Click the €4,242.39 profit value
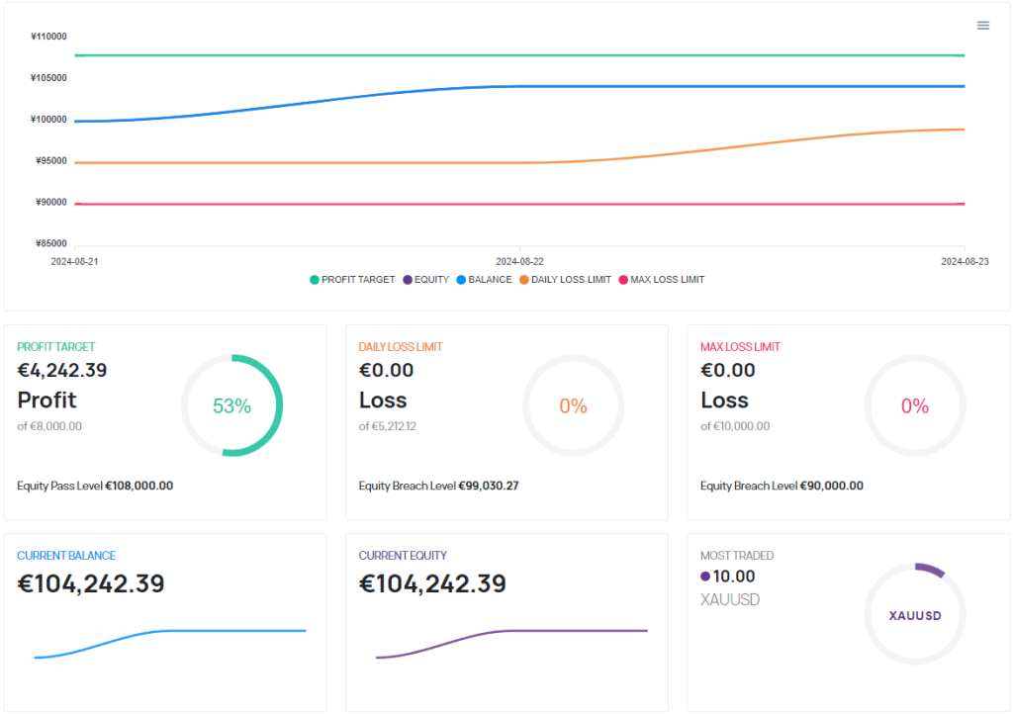This screenshot has width=1013, height=714. click(x=62, y=371)
